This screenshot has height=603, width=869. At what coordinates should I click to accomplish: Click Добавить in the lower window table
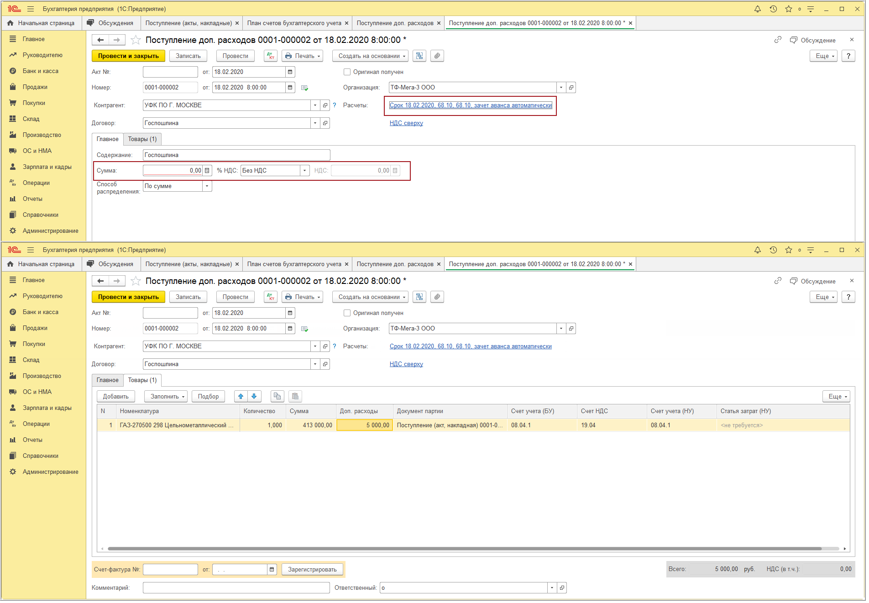point(116,397)
